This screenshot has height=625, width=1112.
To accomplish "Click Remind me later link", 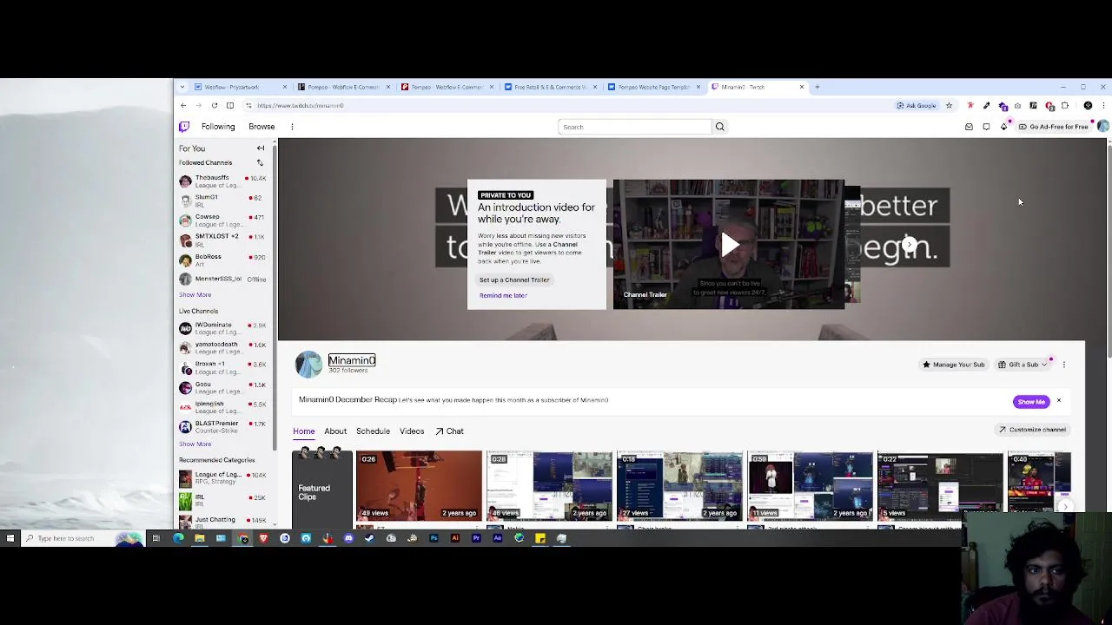I will point(503,296).
